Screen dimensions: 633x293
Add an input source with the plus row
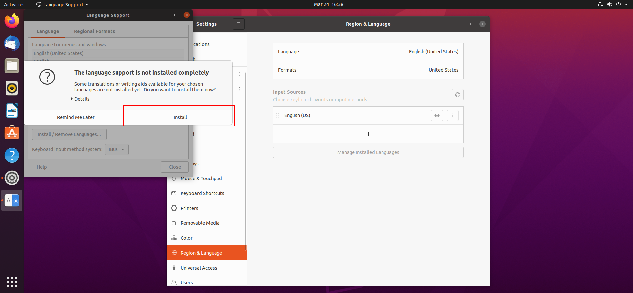(x=368, y=134)
